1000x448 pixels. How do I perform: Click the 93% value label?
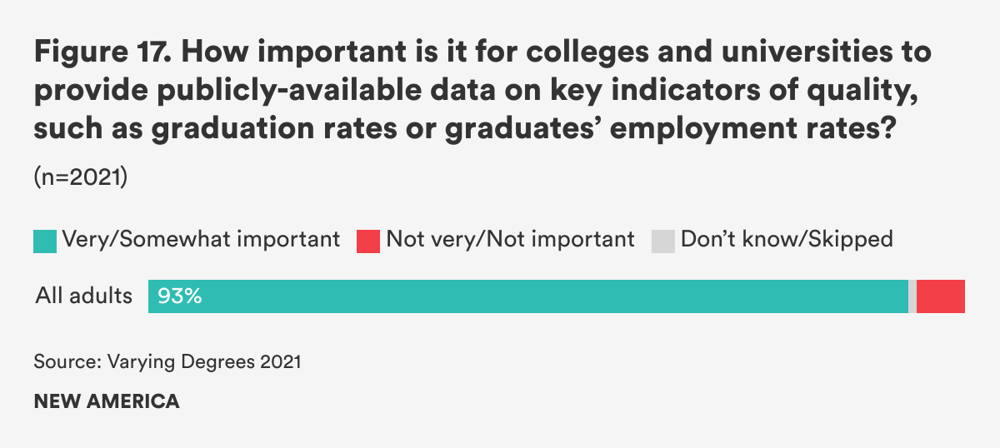[x=180, y=296]
